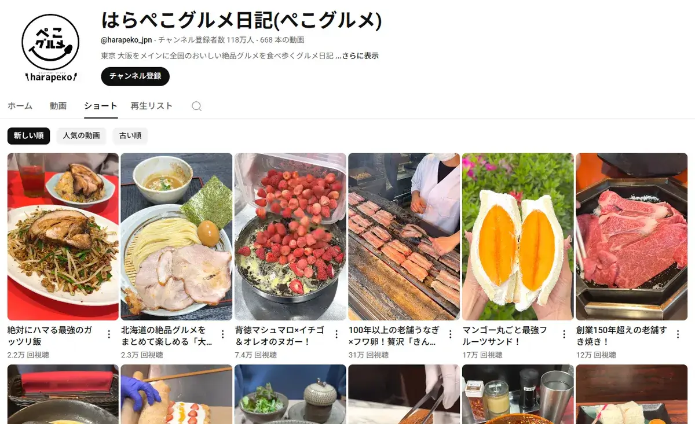Open options menu for ガッツリ飯 short
This screenshot has height=424, width=695.
[x=108, y=334]
